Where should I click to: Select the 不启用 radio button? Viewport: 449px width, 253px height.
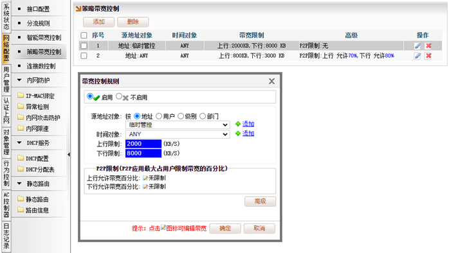[119, 96]
